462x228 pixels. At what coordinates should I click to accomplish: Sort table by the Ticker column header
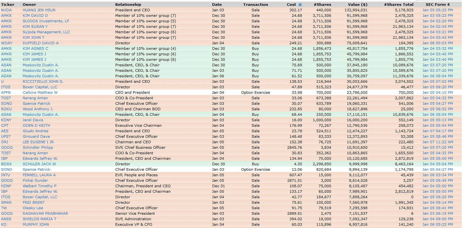coord(7,5)
